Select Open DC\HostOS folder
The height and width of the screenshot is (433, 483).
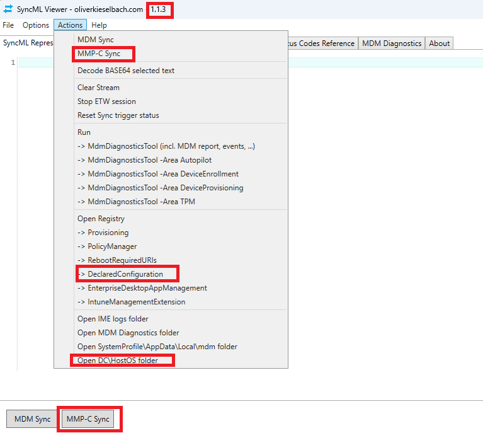point(171,361)
